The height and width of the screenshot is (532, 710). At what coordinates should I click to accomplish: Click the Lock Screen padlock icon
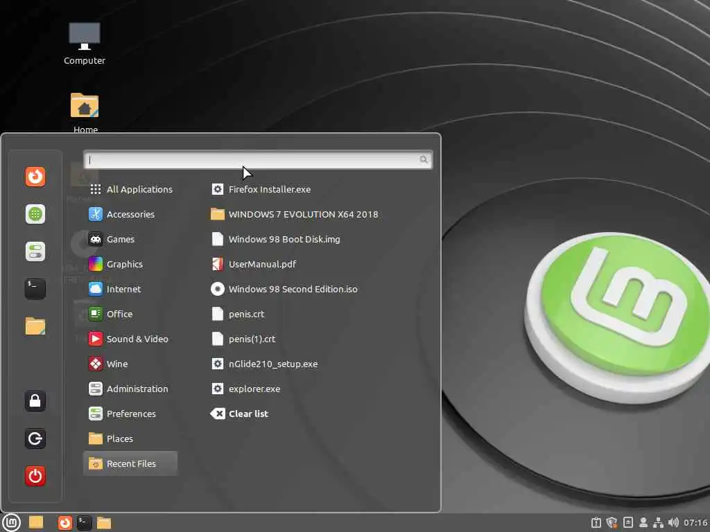35,401
